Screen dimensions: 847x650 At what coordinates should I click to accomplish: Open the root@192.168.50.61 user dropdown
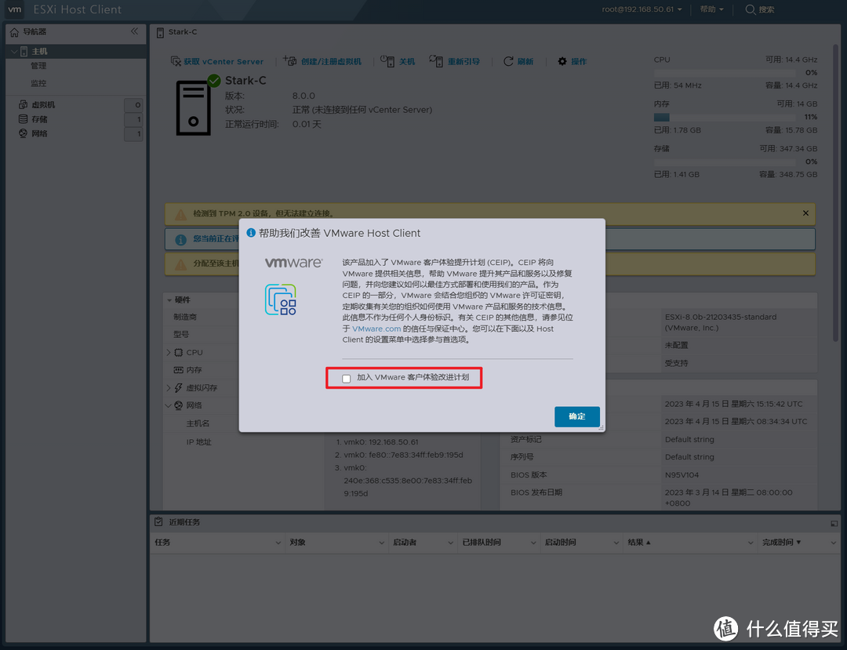(x=642, y=9)
